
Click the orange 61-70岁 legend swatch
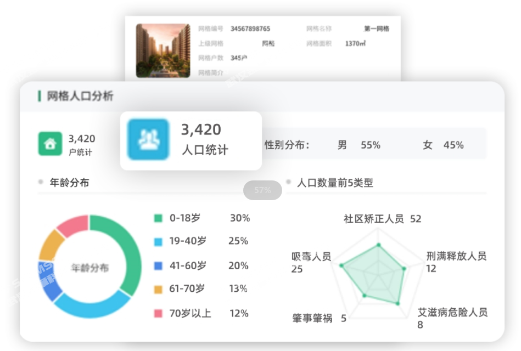(158, 289)
